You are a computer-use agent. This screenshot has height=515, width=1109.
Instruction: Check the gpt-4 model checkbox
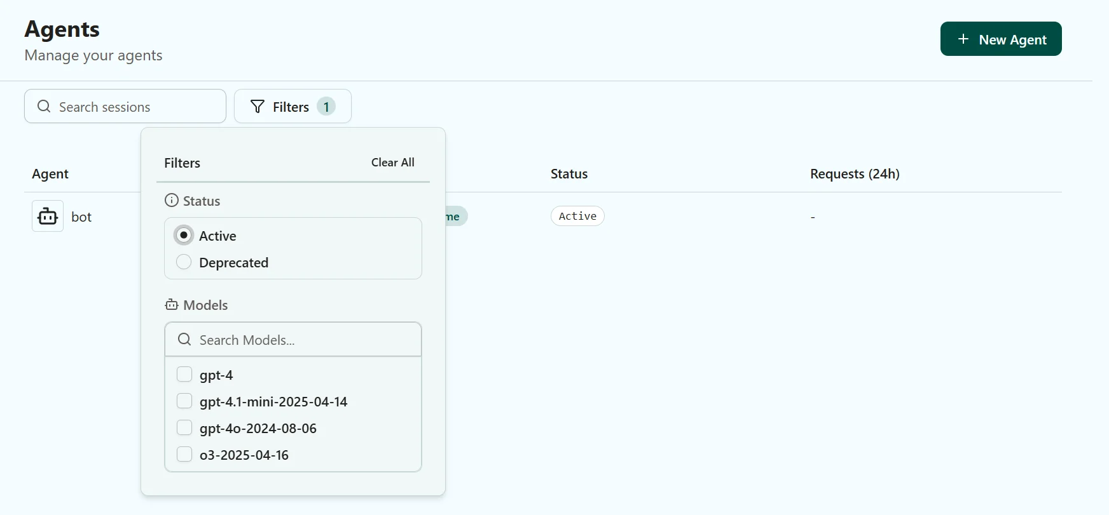tap(184, 374)
